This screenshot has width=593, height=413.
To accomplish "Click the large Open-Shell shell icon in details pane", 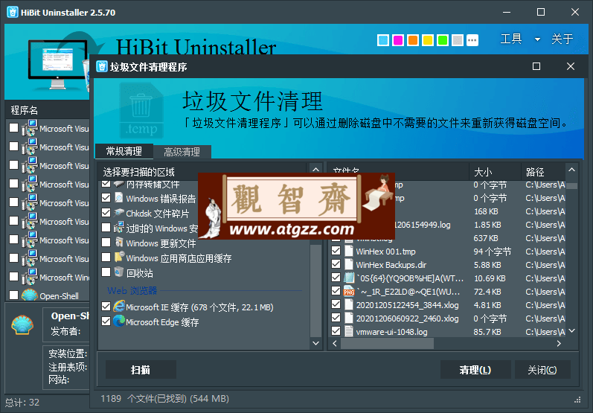I will click(x=22, y=324).
